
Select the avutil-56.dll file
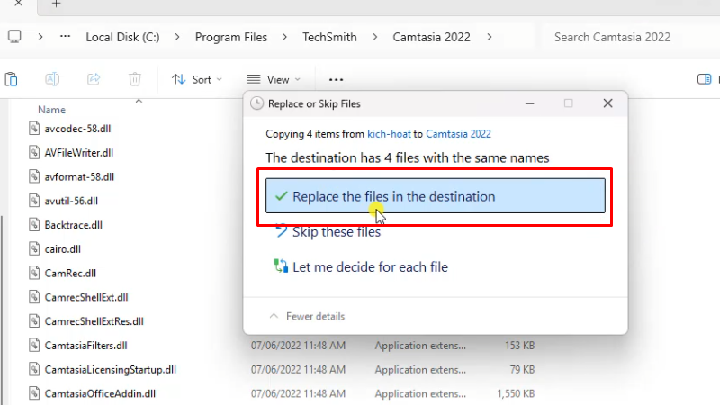click(x=71, y=201)
